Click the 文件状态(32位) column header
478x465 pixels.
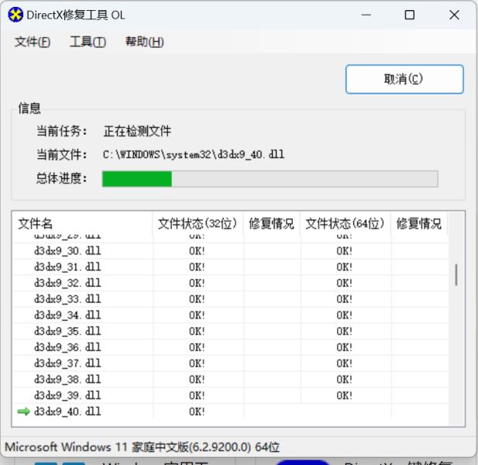(198, 223)
